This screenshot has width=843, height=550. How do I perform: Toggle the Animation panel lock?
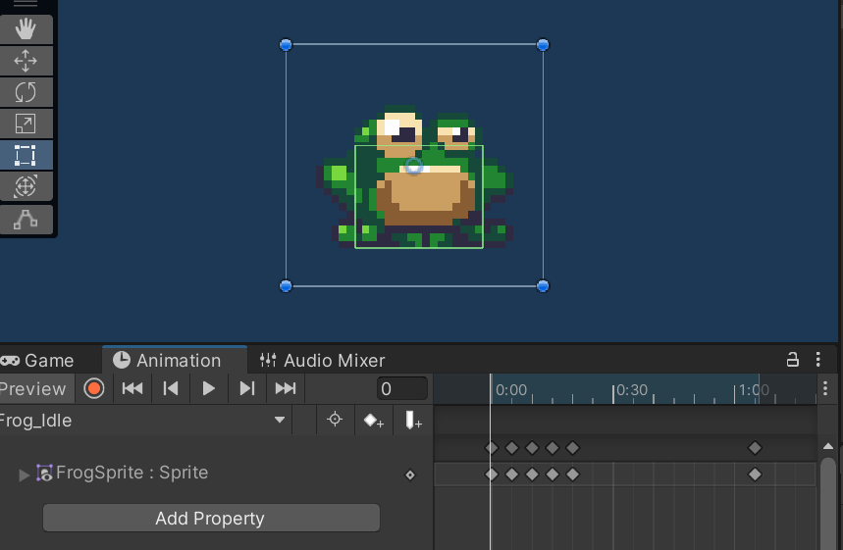coord(793,360)
